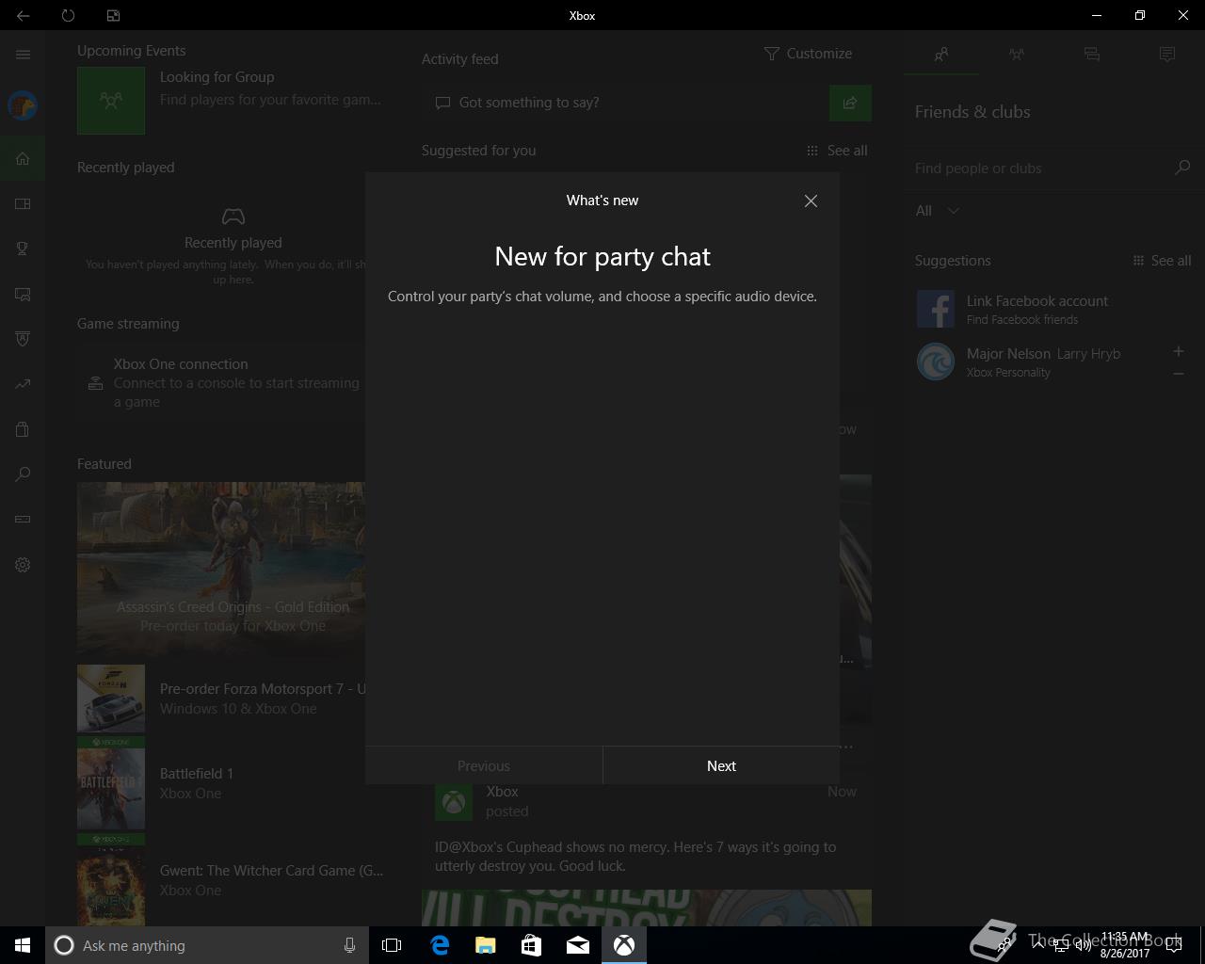Open Mail app from taskbar
The height and width of the screenshot is (964, 1205).
click(578, 945)
